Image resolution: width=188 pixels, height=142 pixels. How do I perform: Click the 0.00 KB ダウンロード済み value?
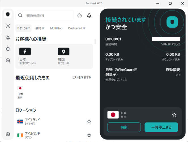tap(173, 55)
